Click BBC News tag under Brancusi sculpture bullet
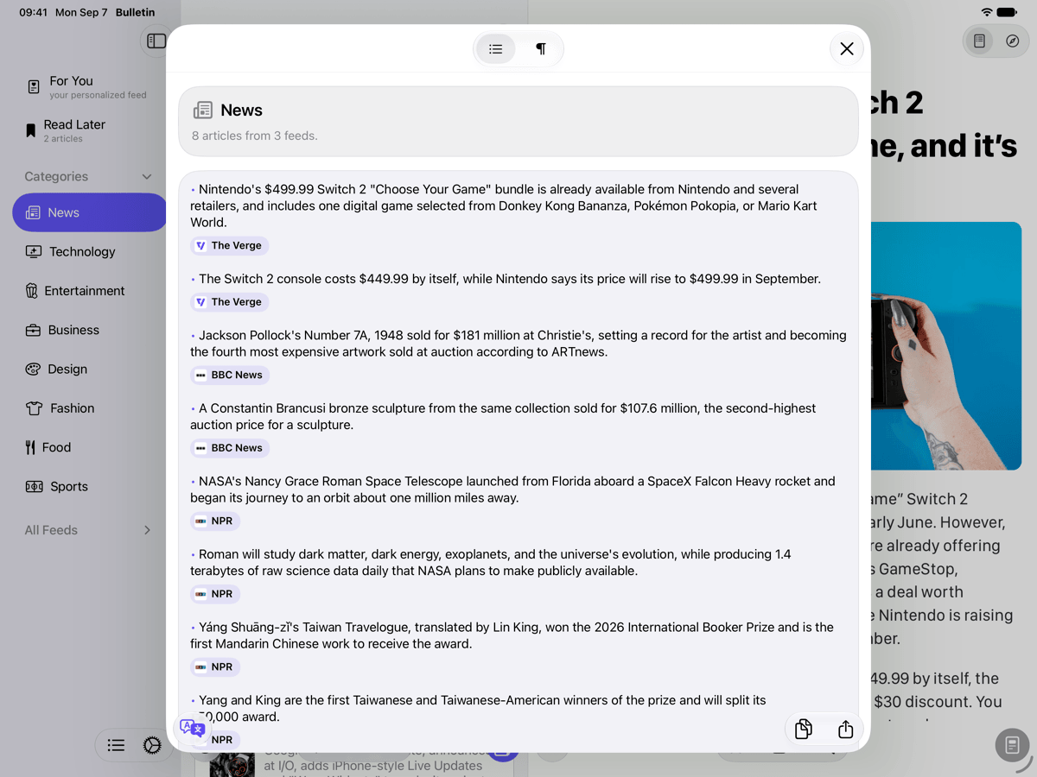This screenshot has height=777, width=1037. click(x=230, y=448)
